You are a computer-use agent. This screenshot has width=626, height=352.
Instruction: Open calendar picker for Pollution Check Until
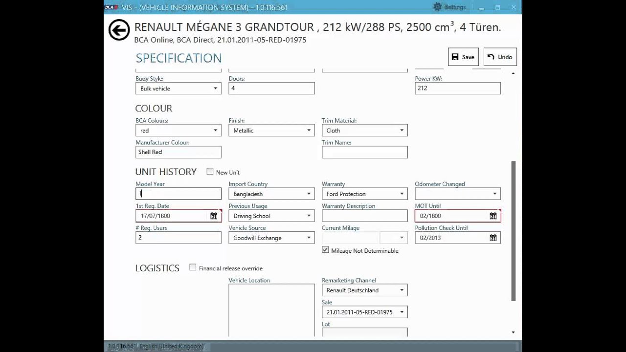click(493, 238)
